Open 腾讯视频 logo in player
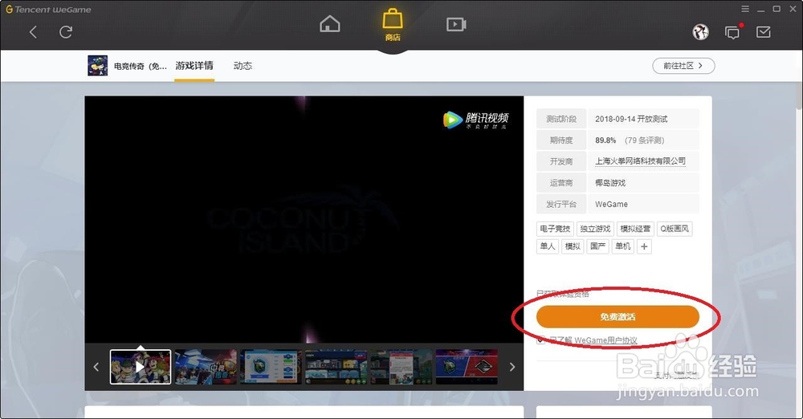Screen dimensions: 803x419 (475, 120)
